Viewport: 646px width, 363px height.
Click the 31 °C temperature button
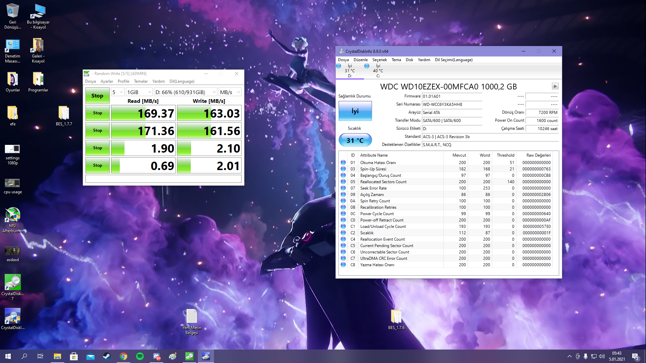355,140
